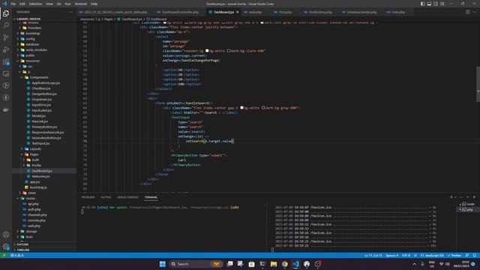Open Explorer views and more actions ellipsis
Screen dimensions: 480x270
pos(70,12)
